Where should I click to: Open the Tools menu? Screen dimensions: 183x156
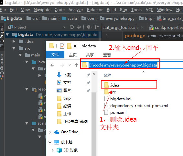(x=136, y=10)
